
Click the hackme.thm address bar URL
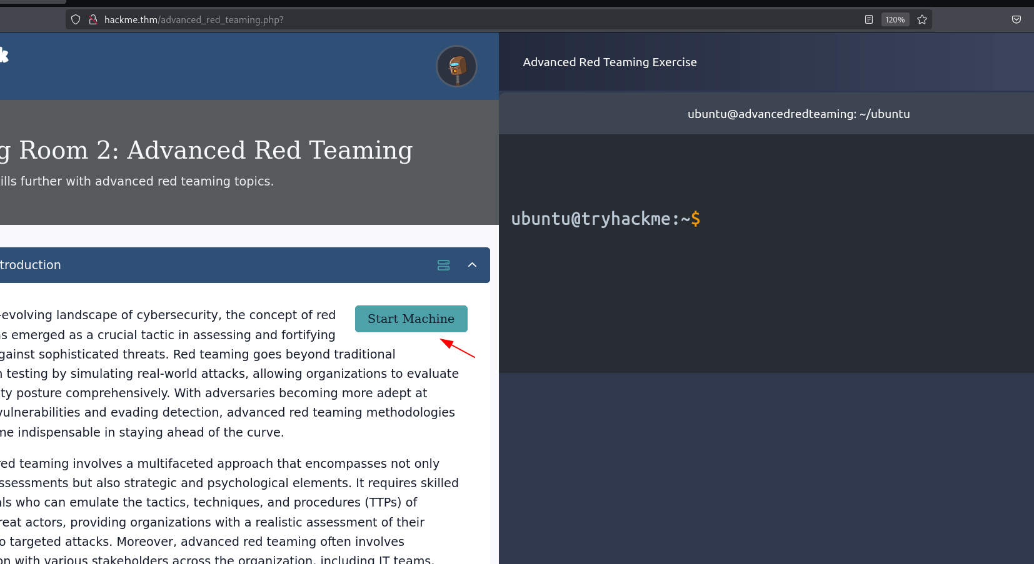coord(194,20)
